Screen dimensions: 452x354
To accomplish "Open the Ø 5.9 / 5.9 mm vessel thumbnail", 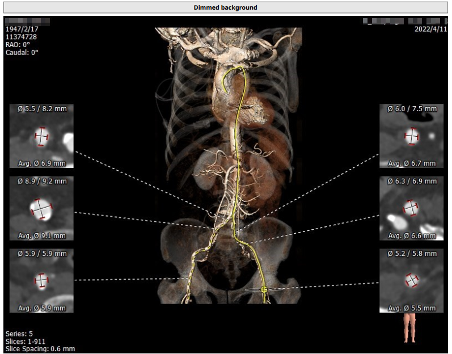I will coord(41,281).
